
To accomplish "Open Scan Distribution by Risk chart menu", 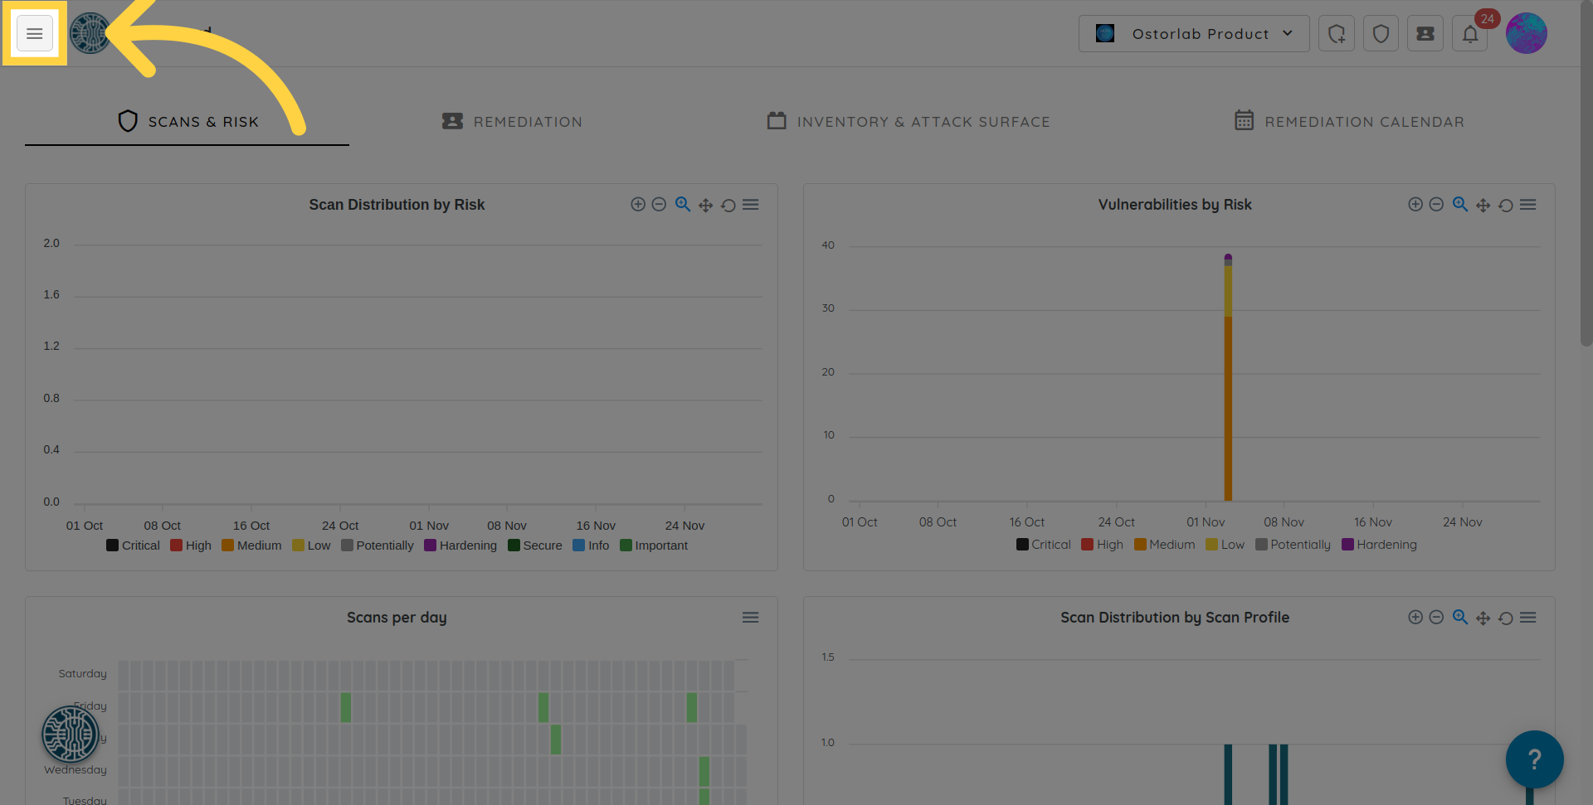I will [750, 205].
